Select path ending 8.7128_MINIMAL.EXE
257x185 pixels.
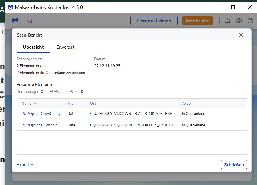pyautogui.click(x=131, y=114)
